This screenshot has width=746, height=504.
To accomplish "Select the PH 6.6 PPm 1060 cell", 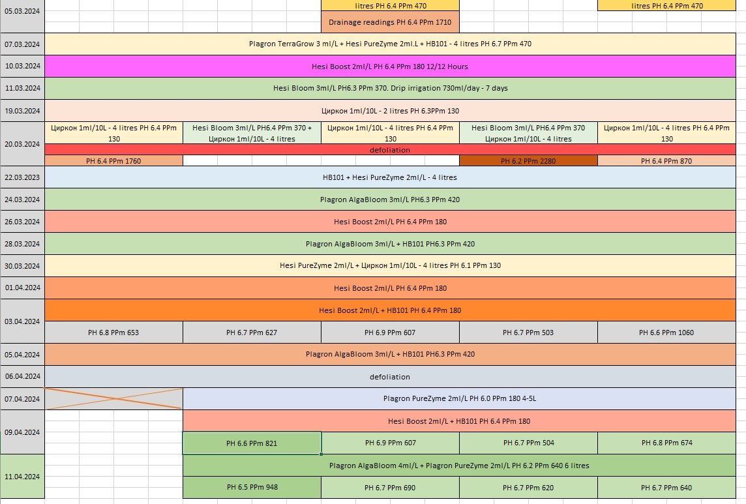I will pyautogui.click(x=666, y=332).
